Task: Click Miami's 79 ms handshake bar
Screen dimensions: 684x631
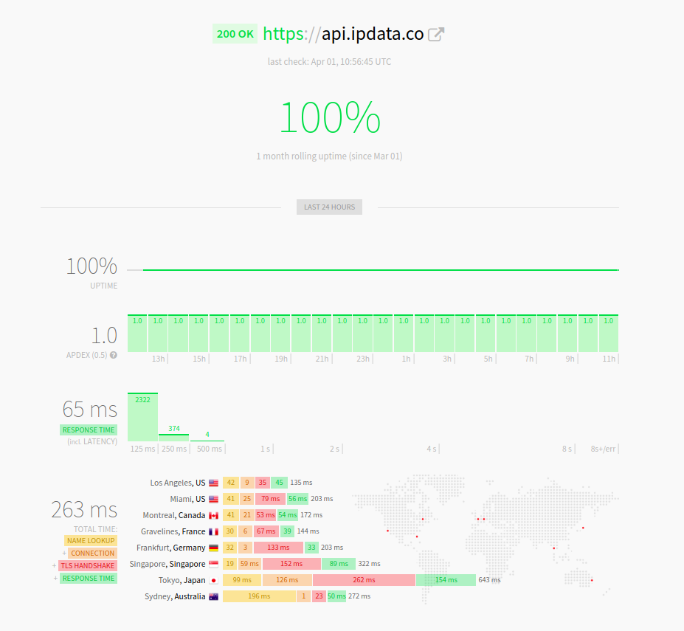Action: point(271,499)
